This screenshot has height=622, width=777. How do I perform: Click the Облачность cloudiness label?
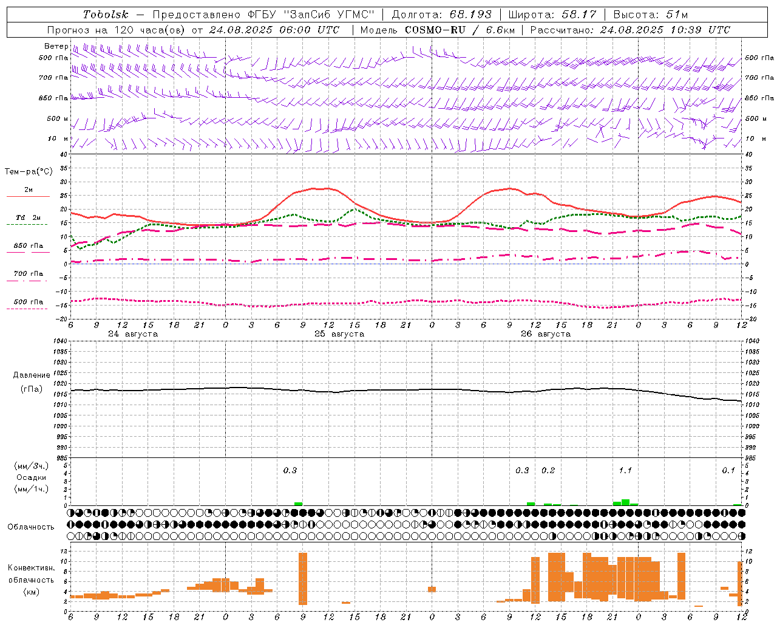(31, 527)
